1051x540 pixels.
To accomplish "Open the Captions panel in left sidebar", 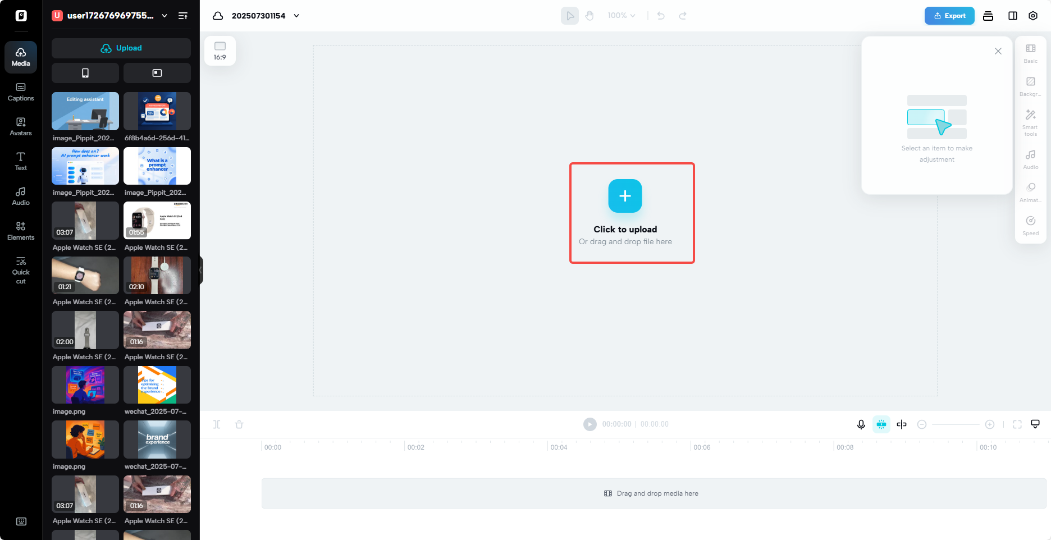I will tap(21, 91).
